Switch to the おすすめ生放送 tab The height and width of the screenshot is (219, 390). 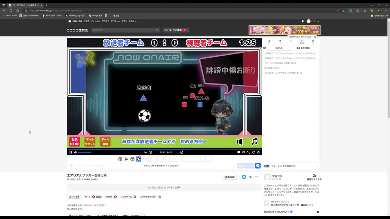point(303,48)
